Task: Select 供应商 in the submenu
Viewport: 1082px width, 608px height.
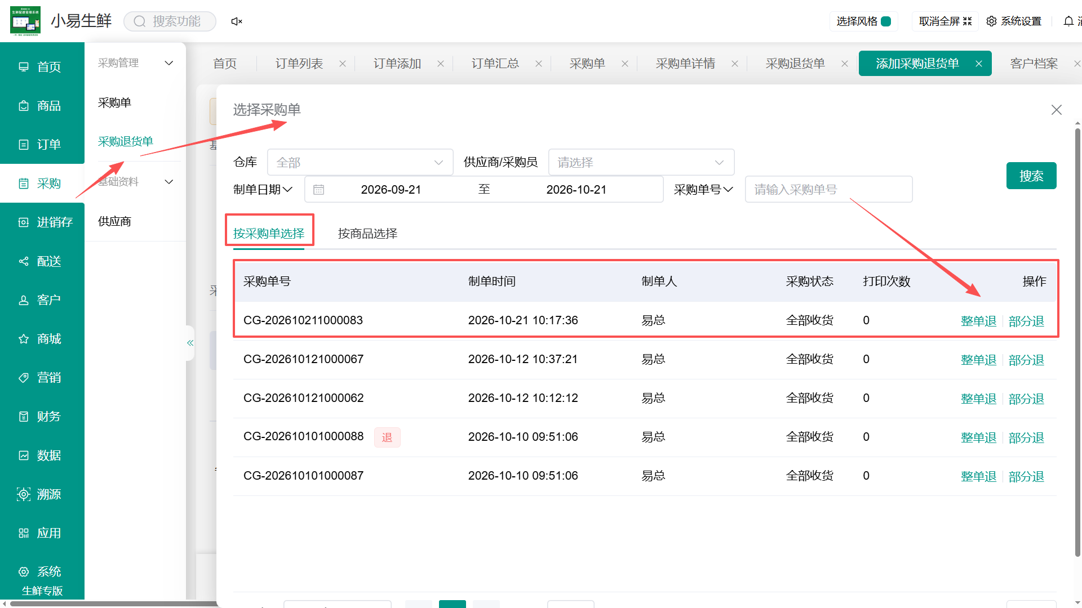Action: click(114, 221)
